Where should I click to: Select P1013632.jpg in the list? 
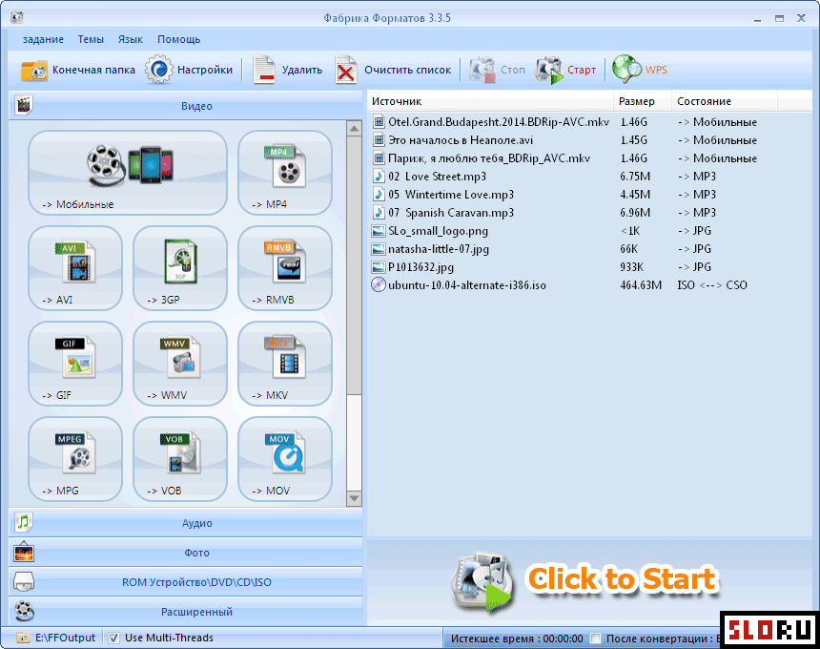pos(421,267)
